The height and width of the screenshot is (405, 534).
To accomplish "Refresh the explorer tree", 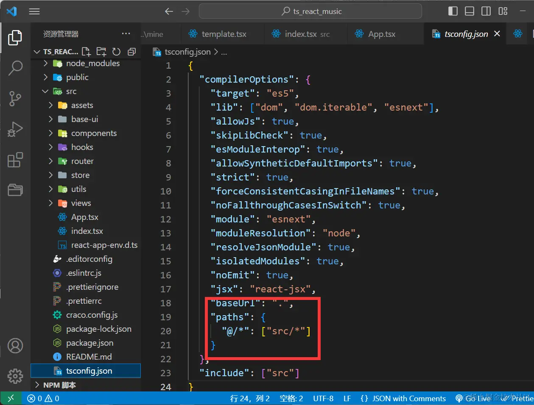I will 116,52.
